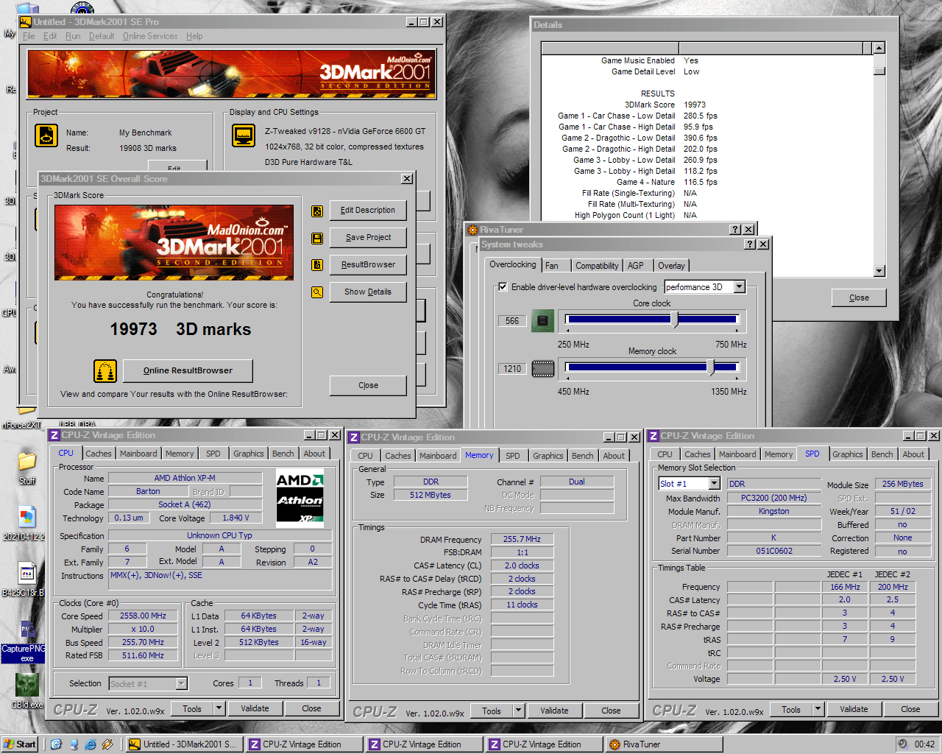Click the Online ResultBrowser button
This screenshot has height=754, width=942.
[x=188, y=370]
